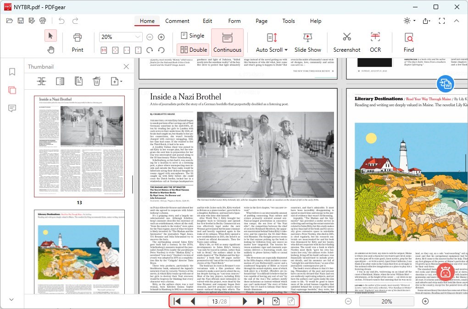Open the 20% zoom level dropdown
Viewport: 468px width, 309px height.
click(x=138, y=37)
